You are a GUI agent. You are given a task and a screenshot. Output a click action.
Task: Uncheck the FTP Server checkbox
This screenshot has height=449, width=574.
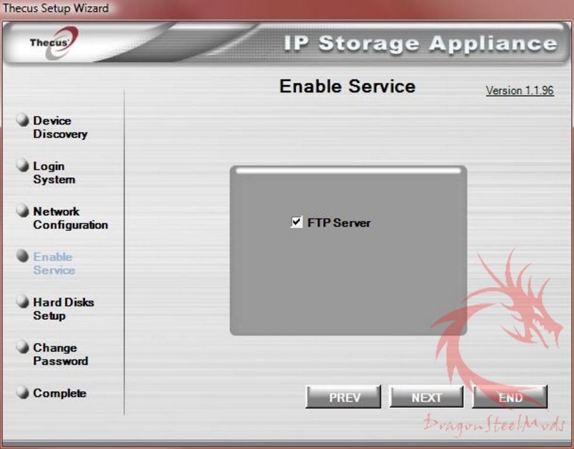pyautogui.click(x=297, y=222)
